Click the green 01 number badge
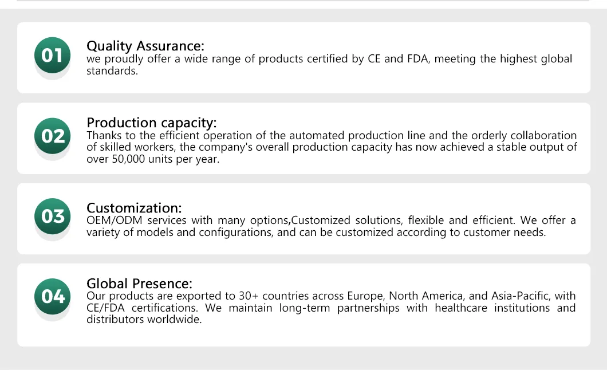The image size is (607, 370). click(x=52, y=56)
